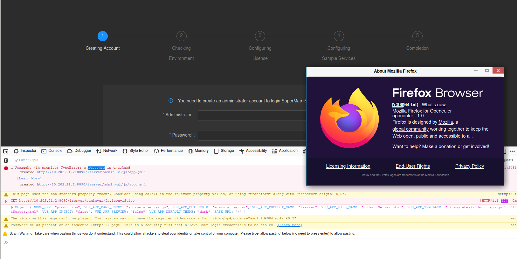Screen dimensions: 517x259
Task: Click step 2 Checking Environment circle
Action: coord(181,36)
